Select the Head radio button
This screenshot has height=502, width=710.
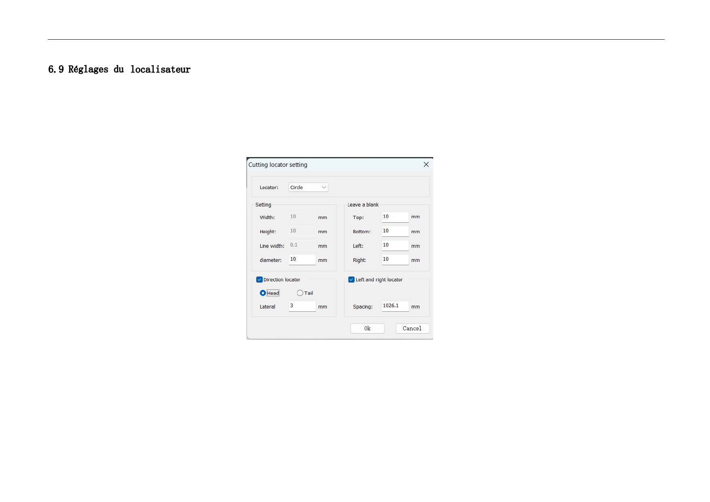[263, 293]
